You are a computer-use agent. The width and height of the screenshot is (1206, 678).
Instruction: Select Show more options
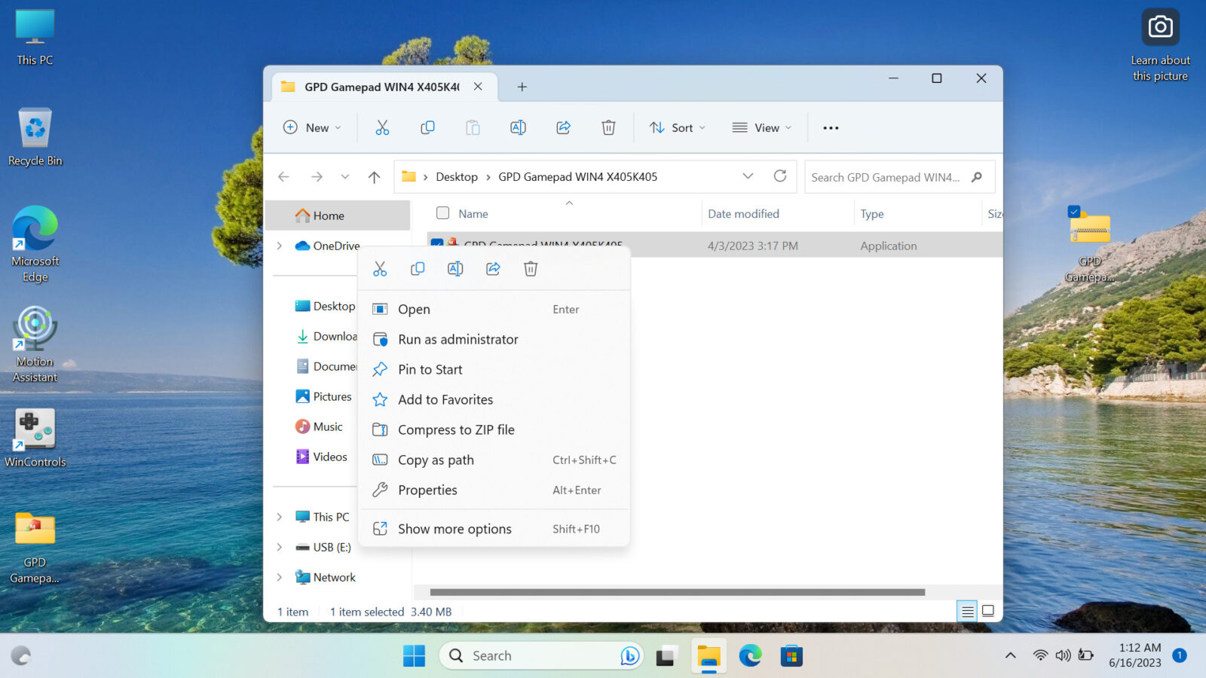[x=455, y=529]
